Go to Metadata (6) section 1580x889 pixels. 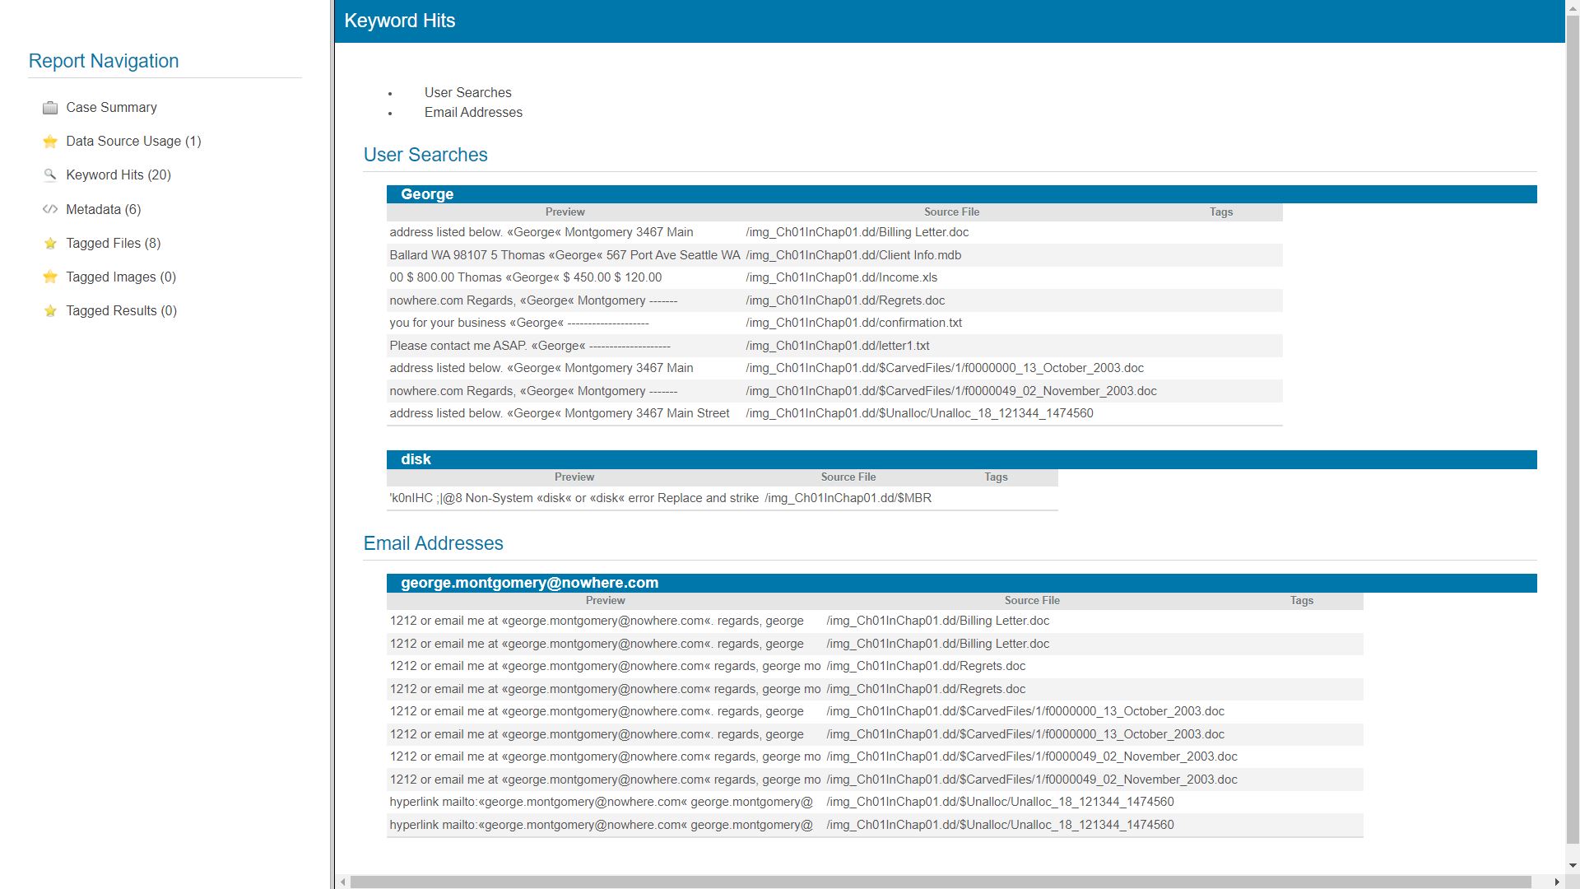(103, 209)
